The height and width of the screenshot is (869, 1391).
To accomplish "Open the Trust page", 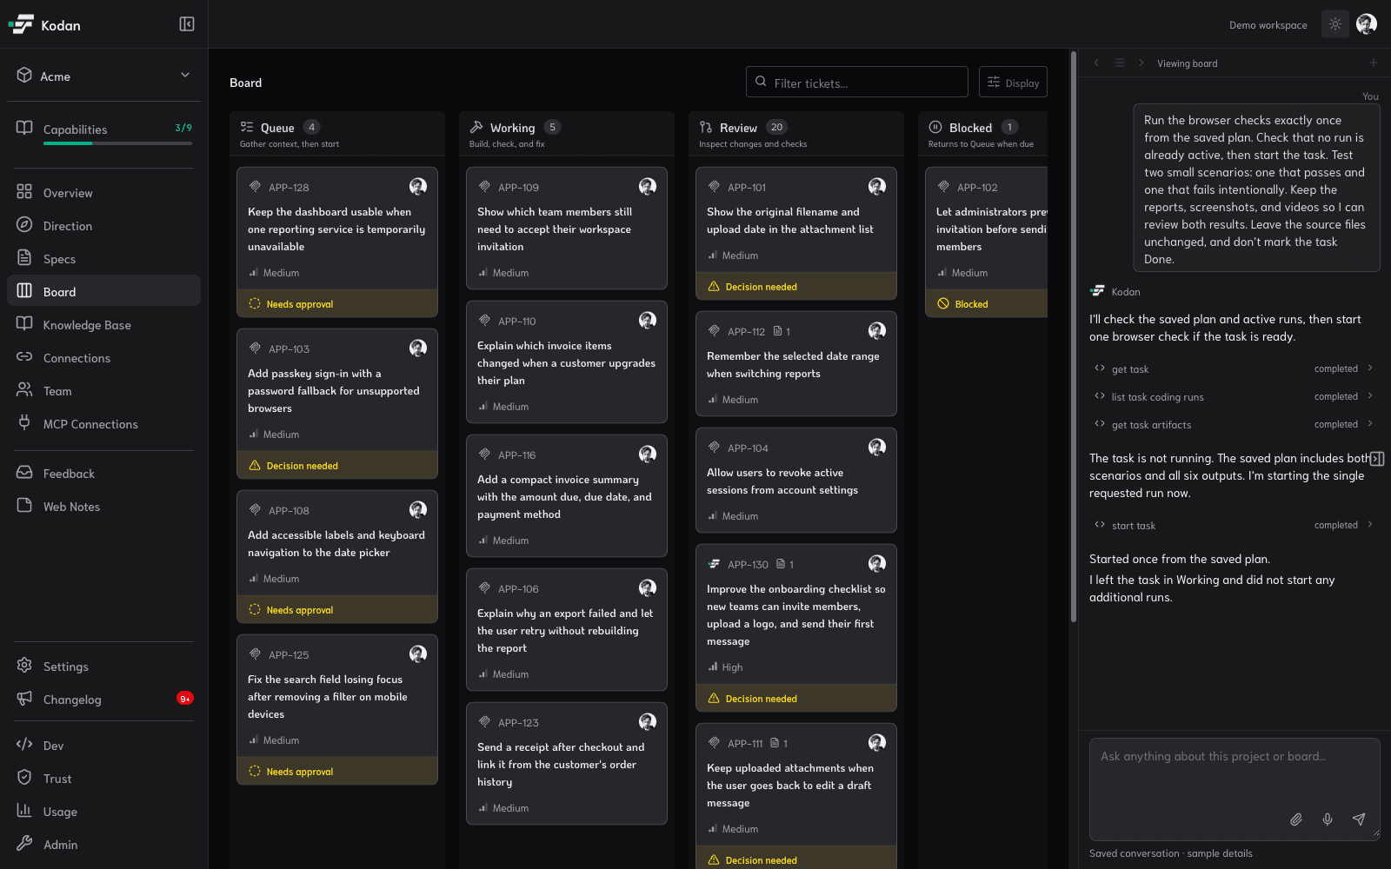I will coord(104,778).
